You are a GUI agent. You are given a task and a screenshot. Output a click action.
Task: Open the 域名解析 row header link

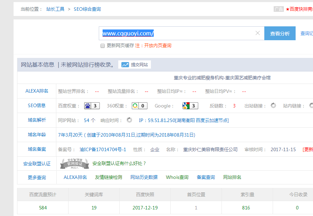click(x=37, y=120)
